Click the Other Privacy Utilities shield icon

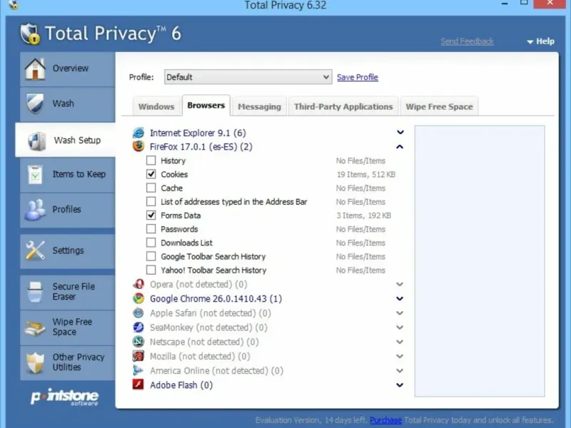coord(35,362)
